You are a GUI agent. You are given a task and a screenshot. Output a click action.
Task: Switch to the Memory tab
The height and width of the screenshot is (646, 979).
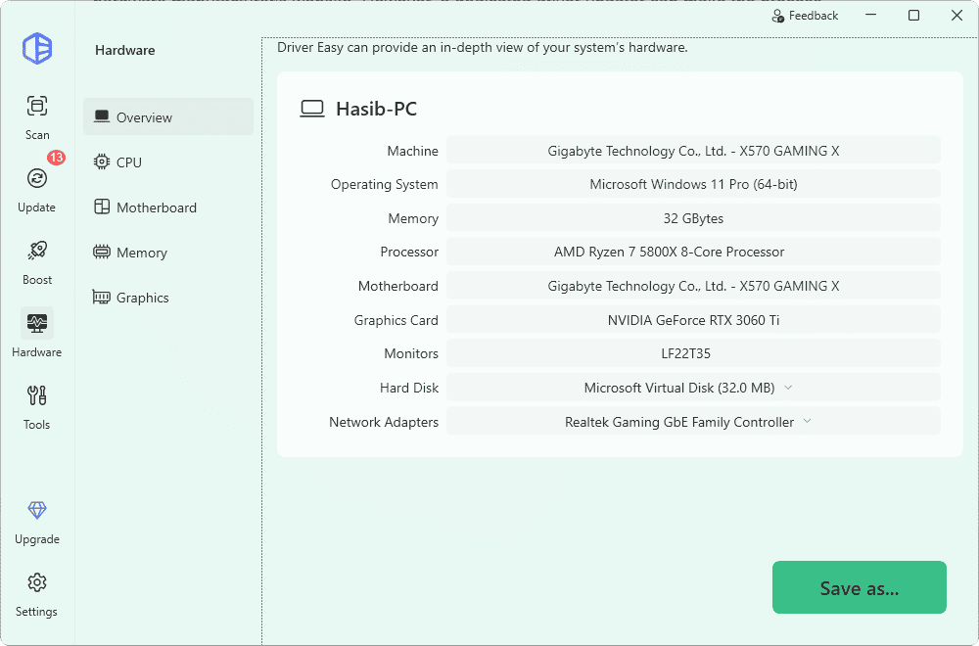tap(168, 253)
